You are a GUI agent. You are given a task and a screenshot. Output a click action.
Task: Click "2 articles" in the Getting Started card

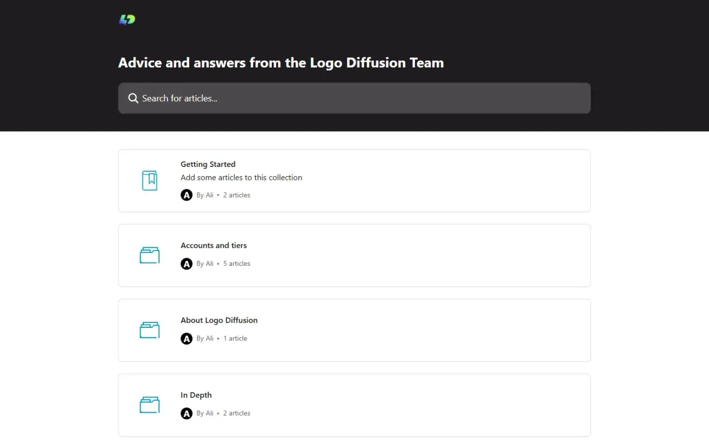pos(237,195)
